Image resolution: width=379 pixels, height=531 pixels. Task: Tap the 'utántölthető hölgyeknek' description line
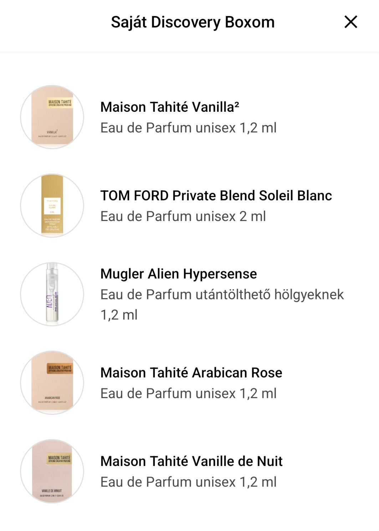(222, 295)
